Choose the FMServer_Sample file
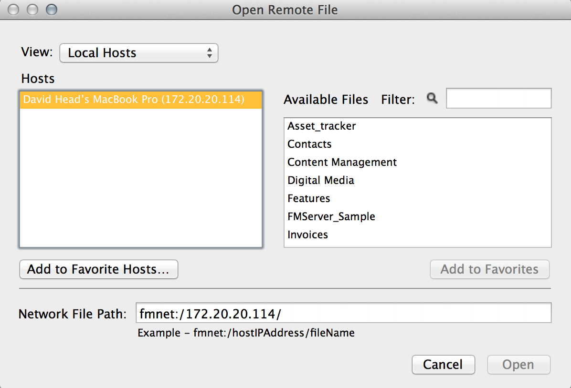571x388 pixels. 417,217
